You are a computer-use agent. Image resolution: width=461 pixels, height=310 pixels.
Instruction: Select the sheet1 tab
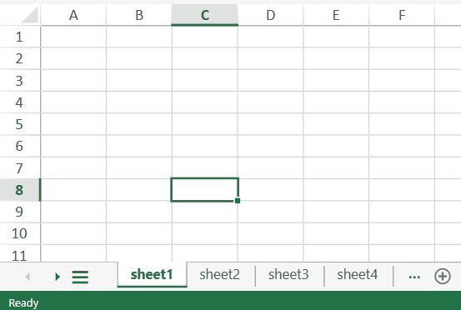click(152, 275)
